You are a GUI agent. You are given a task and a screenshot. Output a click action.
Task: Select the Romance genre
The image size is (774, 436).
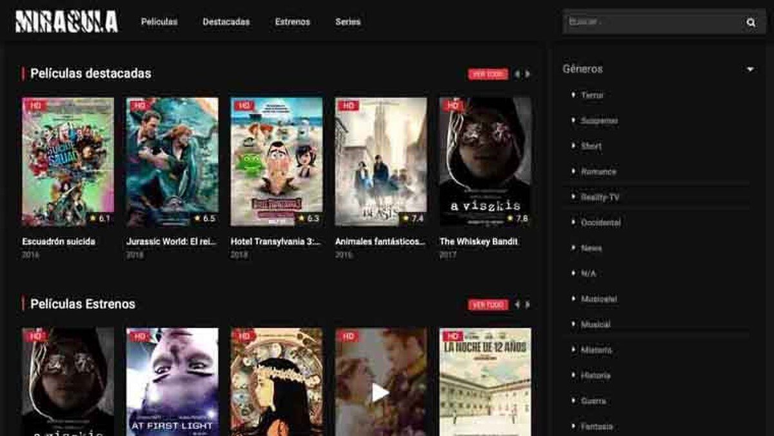pos(599,172)
